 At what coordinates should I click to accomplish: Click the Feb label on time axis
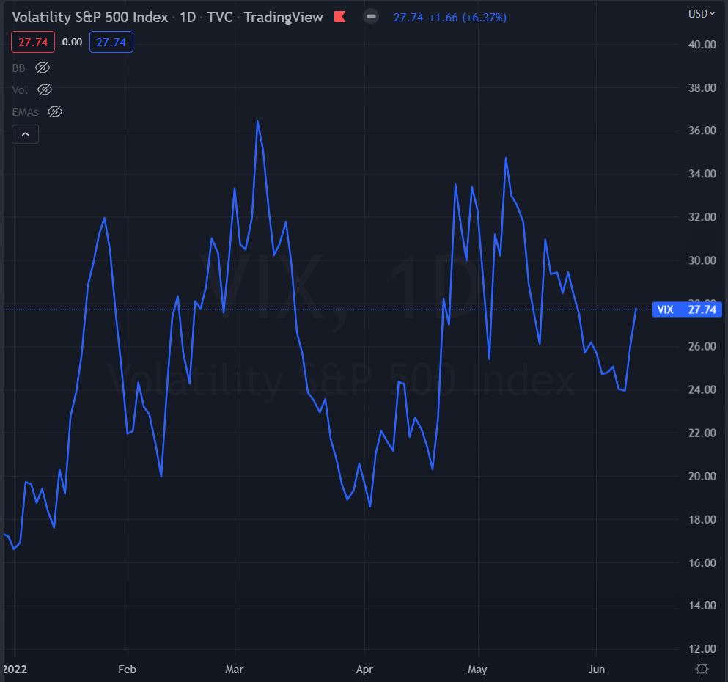128,670
